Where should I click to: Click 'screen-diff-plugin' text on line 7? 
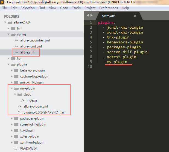coord(127,52)
